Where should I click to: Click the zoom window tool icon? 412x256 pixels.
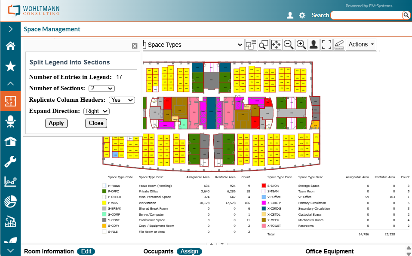coord(263,45)
